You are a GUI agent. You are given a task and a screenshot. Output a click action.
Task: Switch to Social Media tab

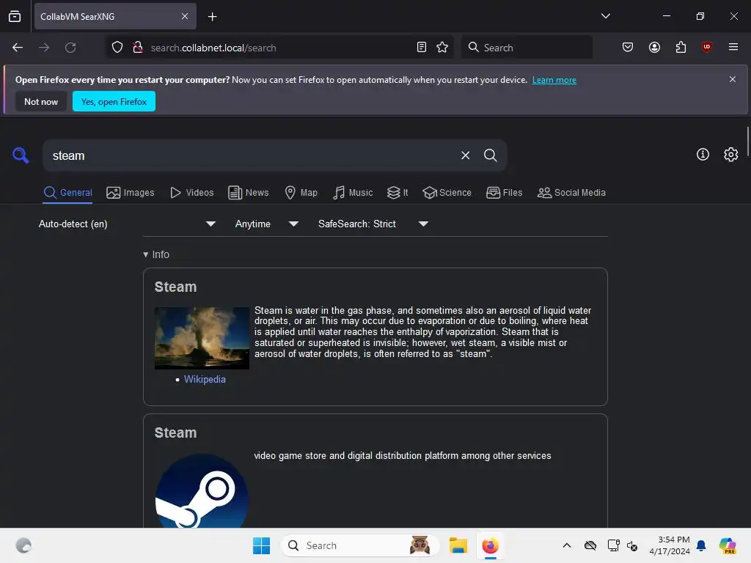(572, 193)
